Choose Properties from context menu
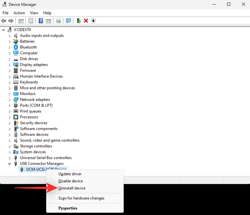Viewport: 250px width, 215px height. 85,208
